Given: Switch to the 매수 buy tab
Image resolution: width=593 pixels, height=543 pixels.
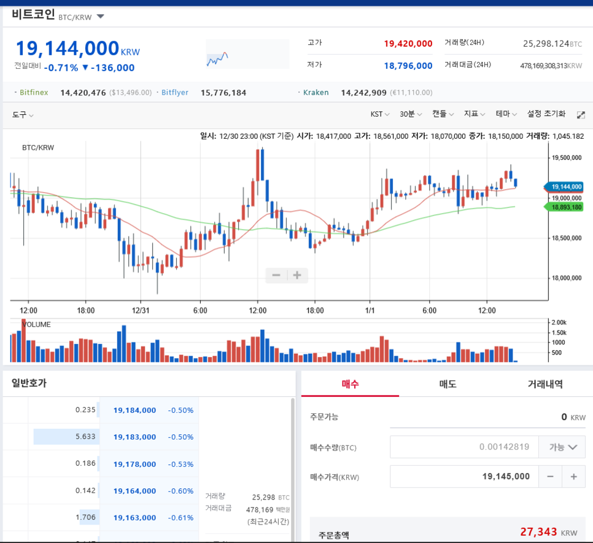Looking at the screenshot, I should click(350, 384).
